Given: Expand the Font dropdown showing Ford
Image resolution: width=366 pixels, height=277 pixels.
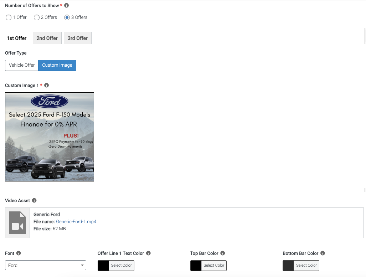Looking at the screenshot, I should [x=46, y=265].
